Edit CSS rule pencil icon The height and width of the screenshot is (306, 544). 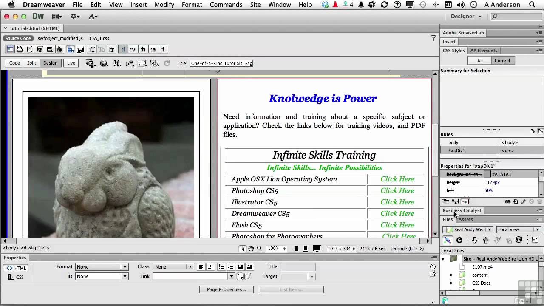(523, 201)
